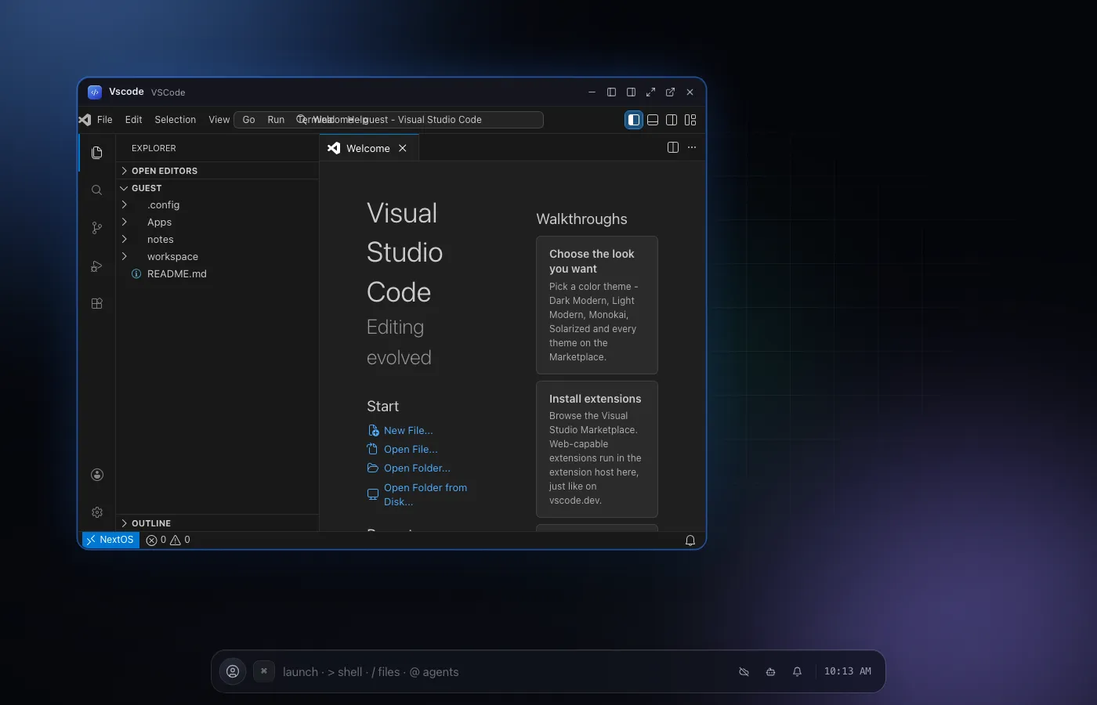Open the editor More Actions ellipsis

[x=692, y=147]
